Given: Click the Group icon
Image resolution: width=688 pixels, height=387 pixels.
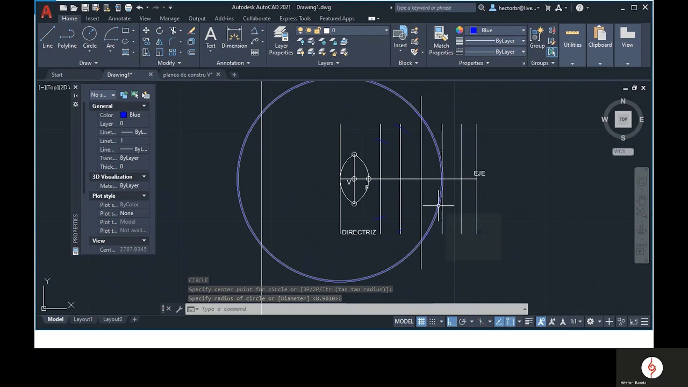Looking at the screenshot, I should (537, 38).
